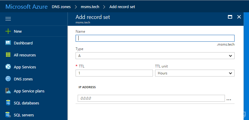Toggle the hamburger menu icon
The height and width of the screenshot is (120, 249).
click(8, 19)
